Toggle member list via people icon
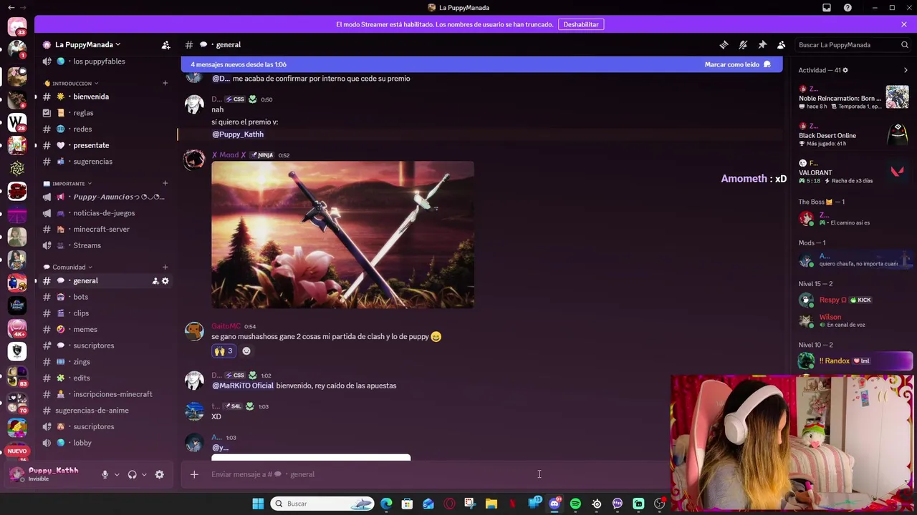917x515 pixels. [782, 44]
